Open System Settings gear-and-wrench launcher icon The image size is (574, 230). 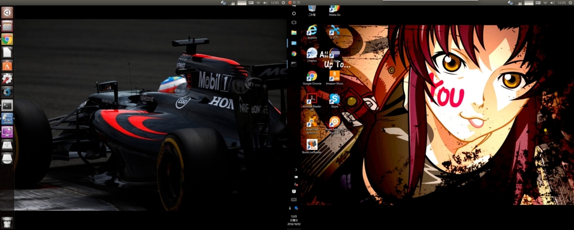click(7, 79)
